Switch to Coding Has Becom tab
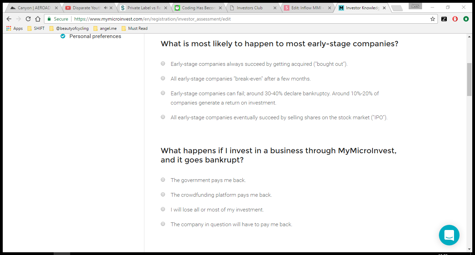Screen dimensions: 475x255 pyautogui.click(x=198, y=8)
